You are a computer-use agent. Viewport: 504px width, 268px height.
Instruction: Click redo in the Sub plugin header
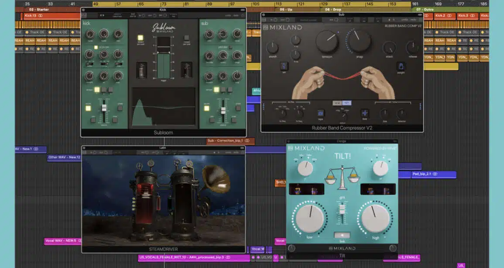click(x=413, y=20)
